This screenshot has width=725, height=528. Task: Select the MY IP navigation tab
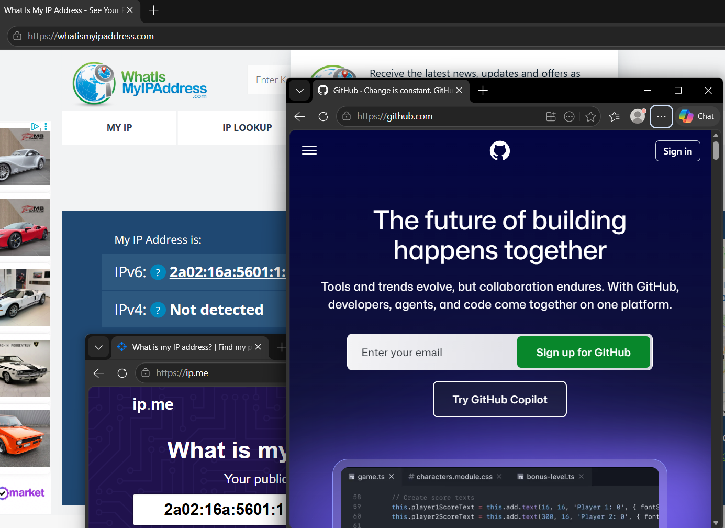(x=119, y=128)
